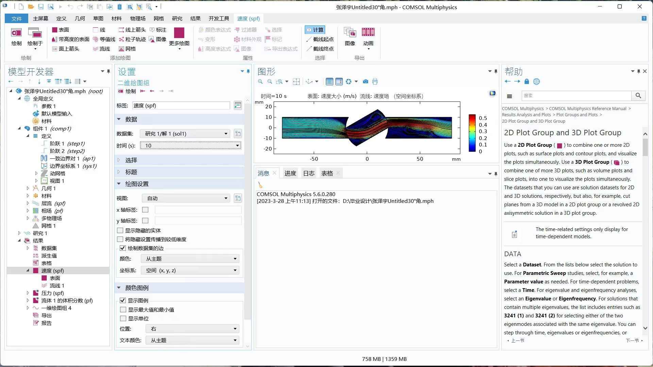Click the help search input field
This screenshot has width=653, height=367.
click(x=576, y=96)
